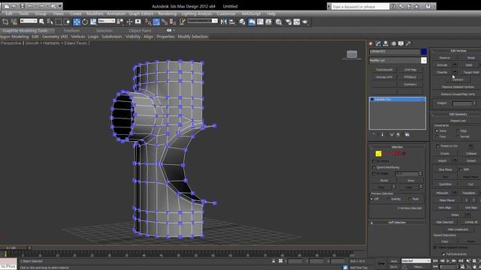Toggle Ignore Backfacing checkbox
The height and width of the screenshot is (270, 481).
pyautogui.click(x=374, y=167)
